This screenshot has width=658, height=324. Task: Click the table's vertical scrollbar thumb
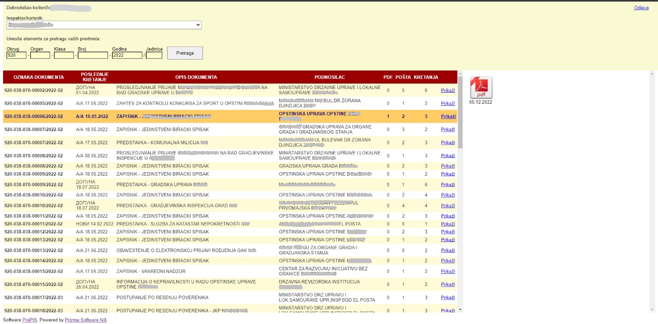click(x=460, y=111)
